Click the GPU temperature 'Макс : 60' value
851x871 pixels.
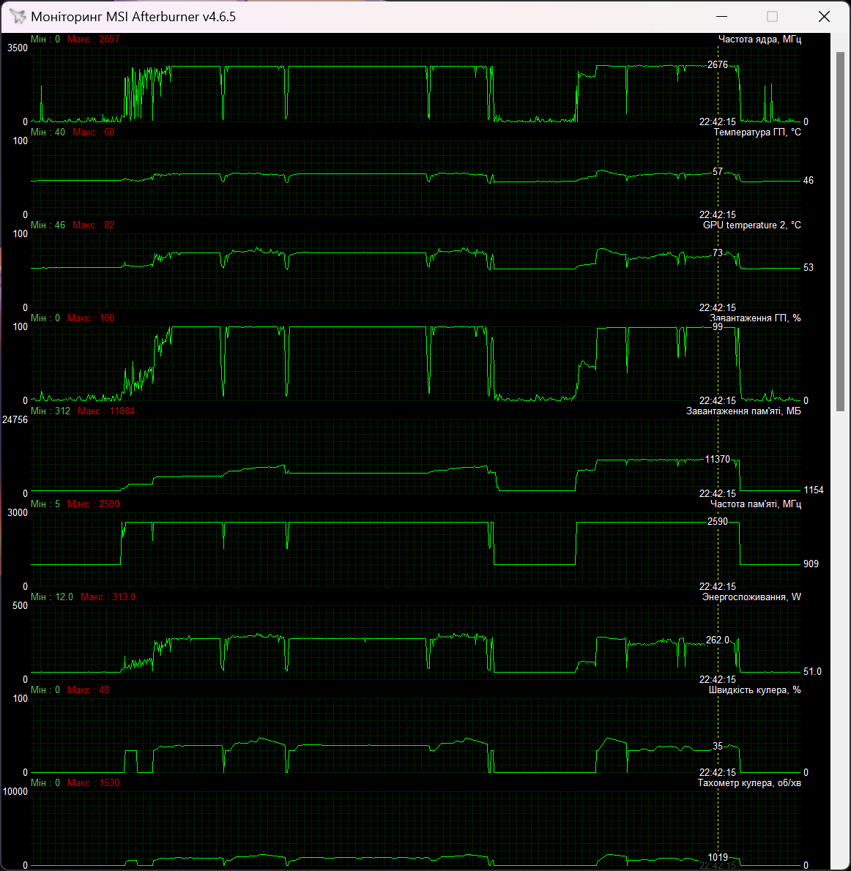coord(94,132)
